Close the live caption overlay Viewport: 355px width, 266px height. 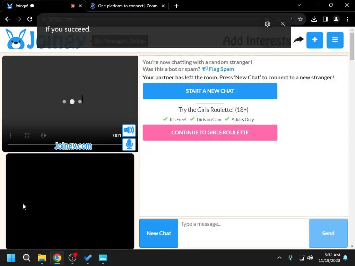click(x=283, y=24)
